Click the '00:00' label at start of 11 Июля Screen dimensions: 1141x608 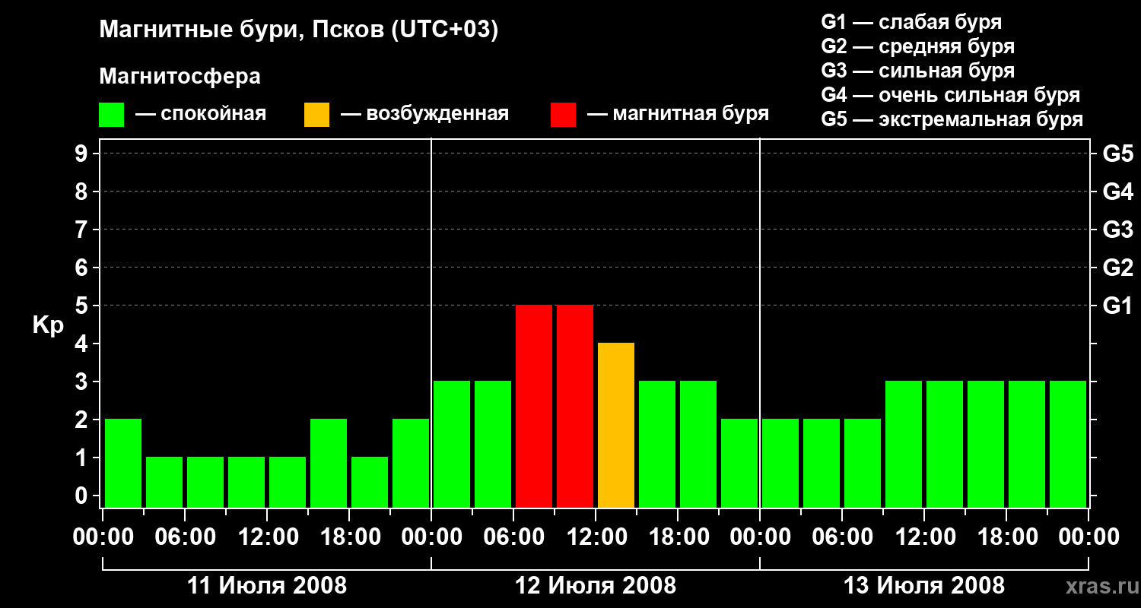103,537
